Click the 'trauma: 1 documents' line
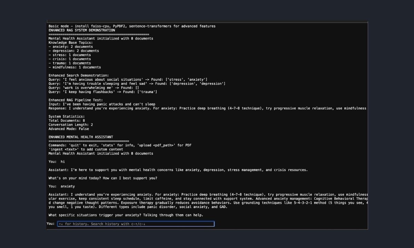 click(x=70, y=63)
